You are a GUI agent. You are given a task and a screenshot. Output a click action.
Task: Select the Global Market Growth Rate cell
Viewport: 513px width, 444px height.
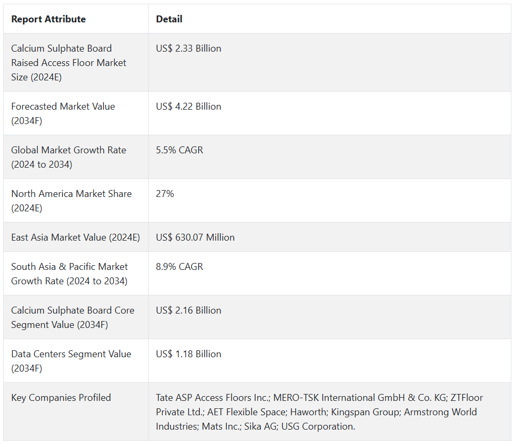point(69,157)
